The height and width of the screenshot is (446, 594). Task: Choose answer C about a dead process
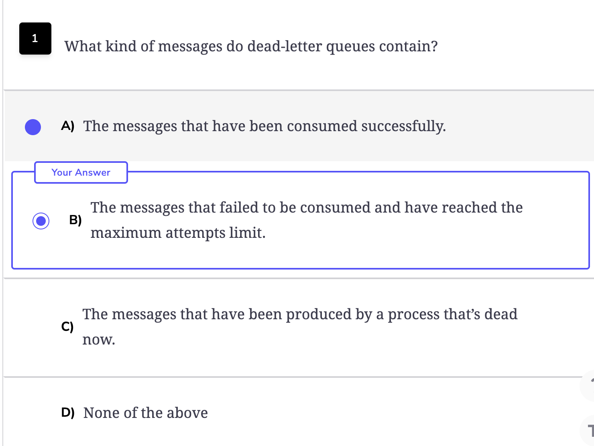coord(300,326)
